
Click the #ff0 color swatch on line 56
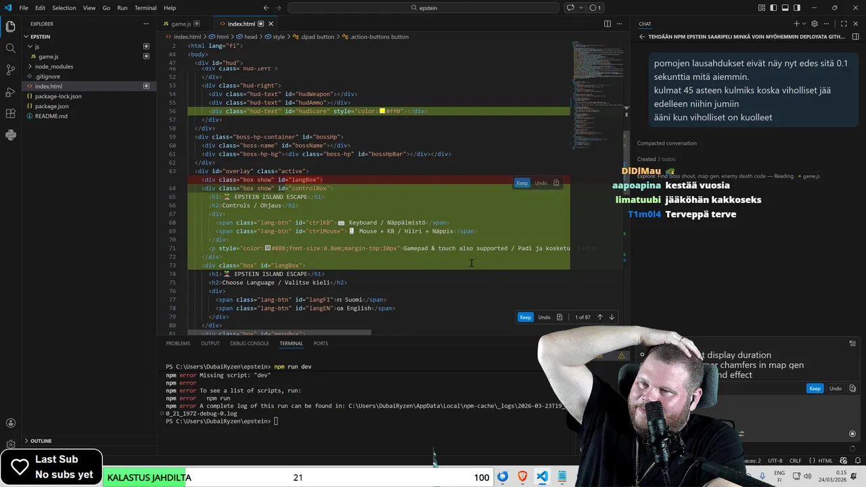coord(382,111)
